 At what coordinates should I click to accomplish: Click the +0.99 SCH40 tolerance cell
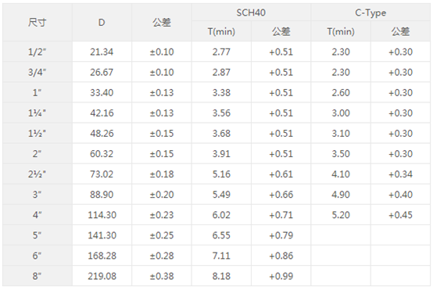tap(281, 276)
